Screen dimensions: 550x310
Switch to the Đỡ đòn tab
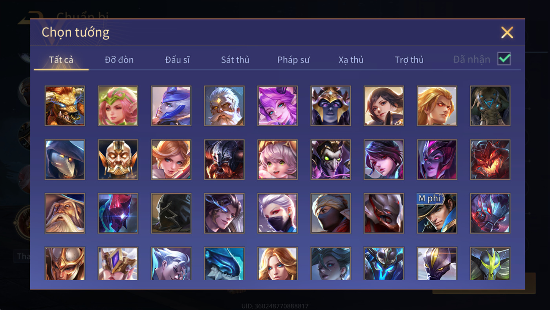(x=119, y=60)
